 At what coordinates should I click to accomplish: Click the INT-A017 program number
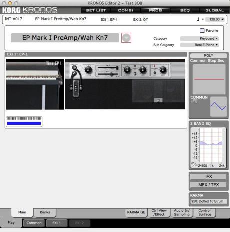(x=13, y=19)
